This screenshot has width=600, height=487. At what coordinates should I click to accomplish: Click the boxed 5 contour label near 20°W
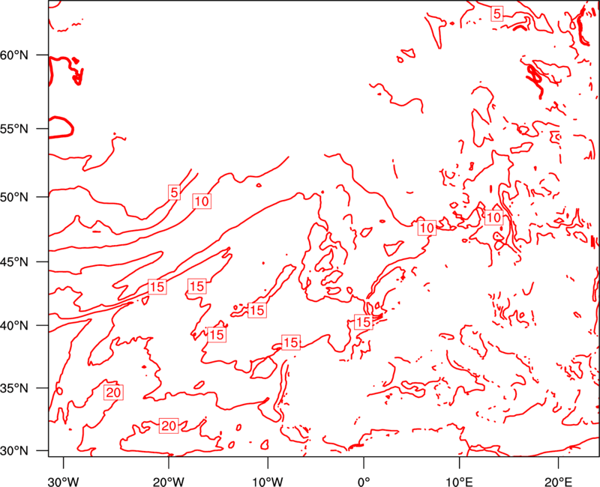(x=174, y=193)
